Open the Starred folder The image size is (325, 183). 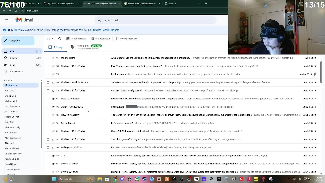(22, 58)
